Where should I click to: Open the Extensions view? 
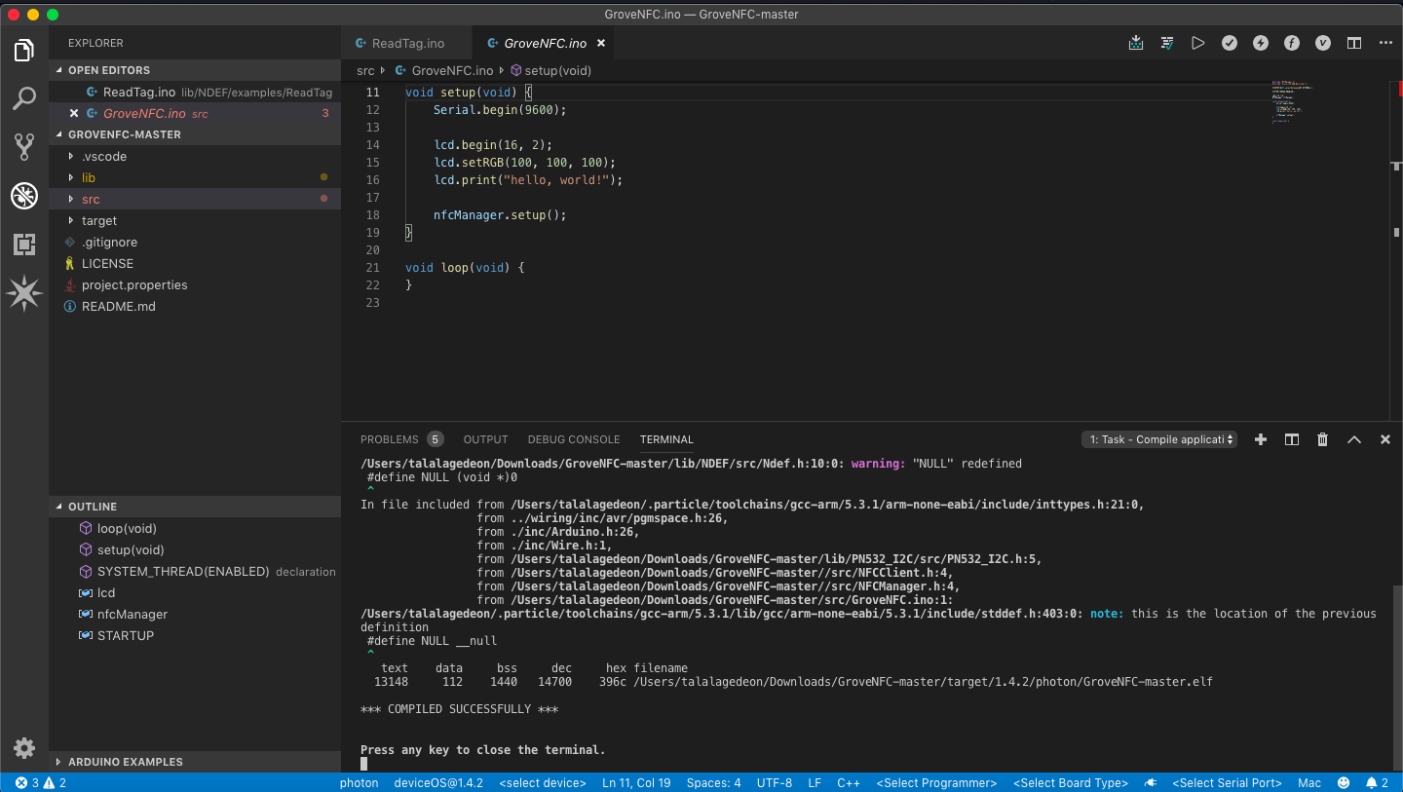point(24,245)
